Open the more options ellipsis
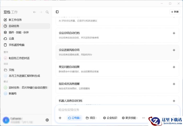The width and height of the screenshot is (183, 126). pos(144,118)
